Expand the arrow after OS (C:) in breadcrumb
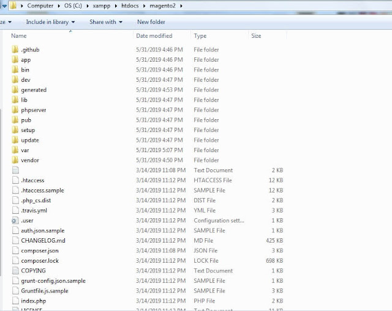The image size is (392, 311). (x=88, y=5)
